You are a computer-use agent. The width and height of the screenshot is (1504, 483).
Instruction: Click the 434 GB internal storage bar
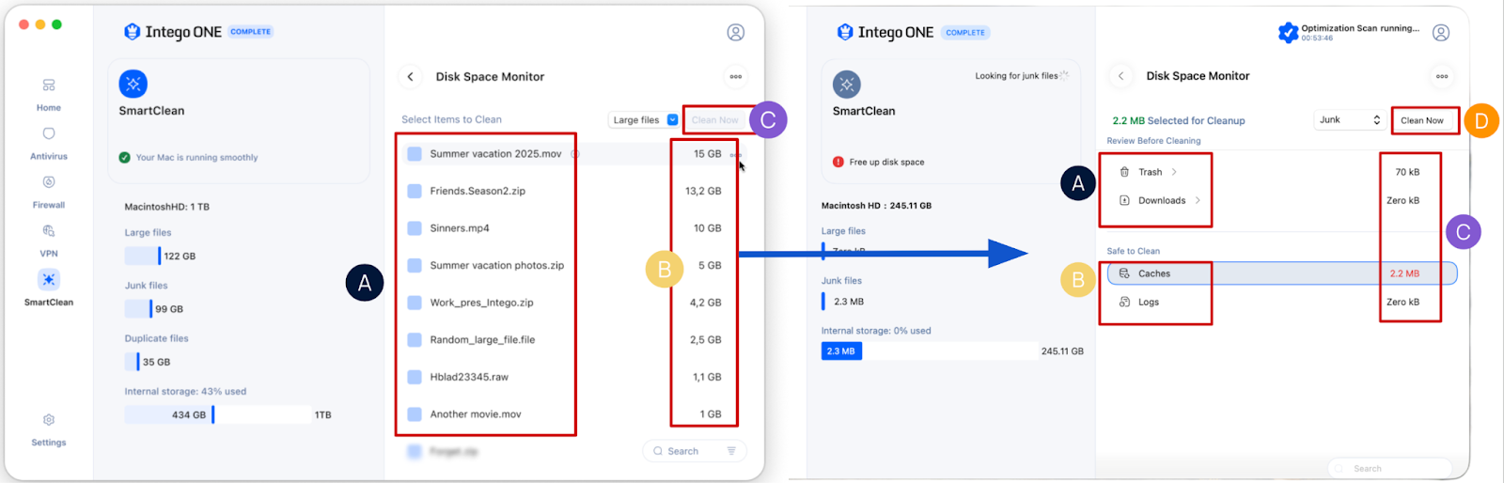pos(218,414)
